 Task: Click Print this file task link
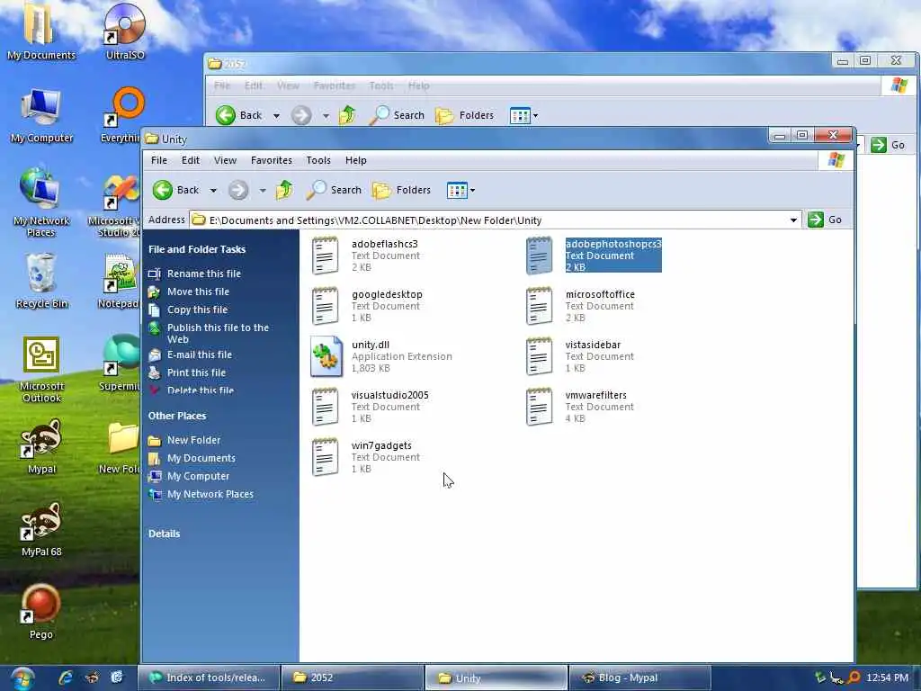click(196, 372)
